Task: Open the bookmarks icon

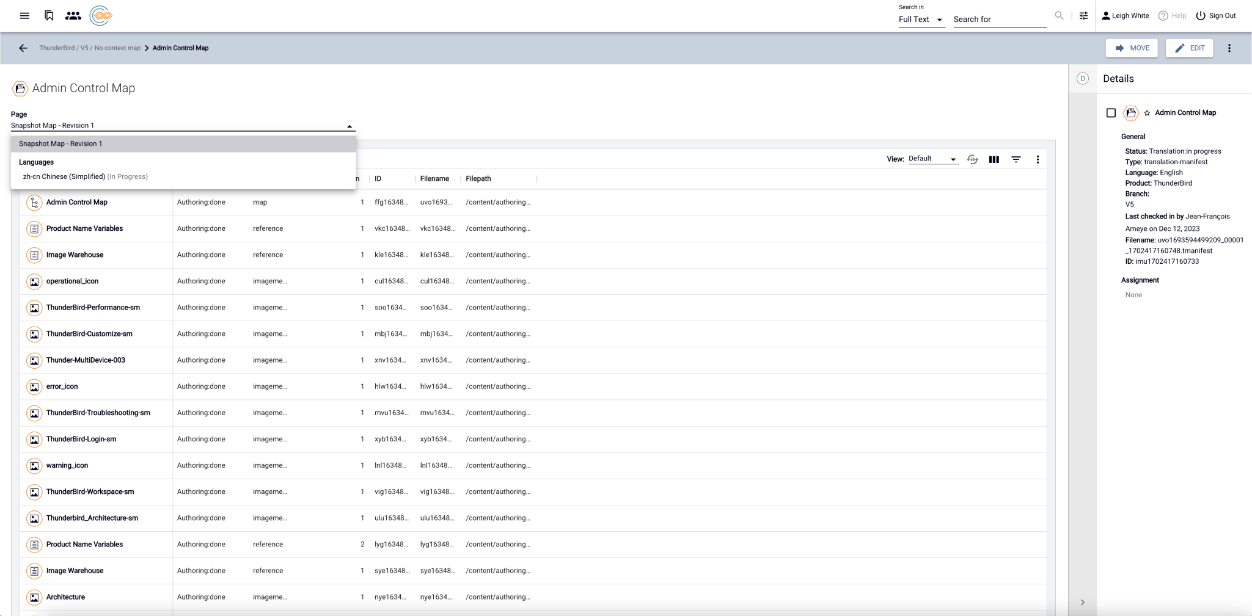Action: (49, 16)
